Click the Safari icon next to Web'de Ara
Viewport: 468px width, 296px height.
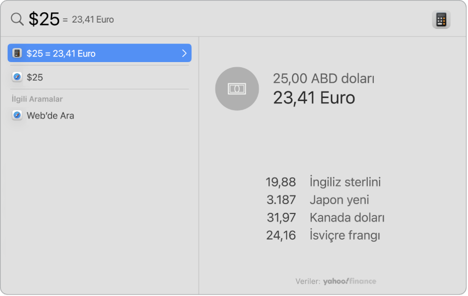click(x=17, y=115)
